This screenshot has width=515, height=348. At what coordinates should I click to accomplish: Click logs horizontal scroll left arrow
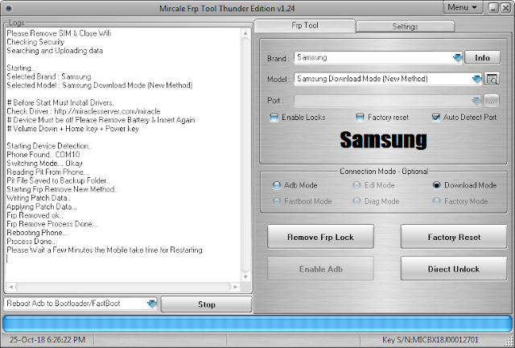coord(10,287)
